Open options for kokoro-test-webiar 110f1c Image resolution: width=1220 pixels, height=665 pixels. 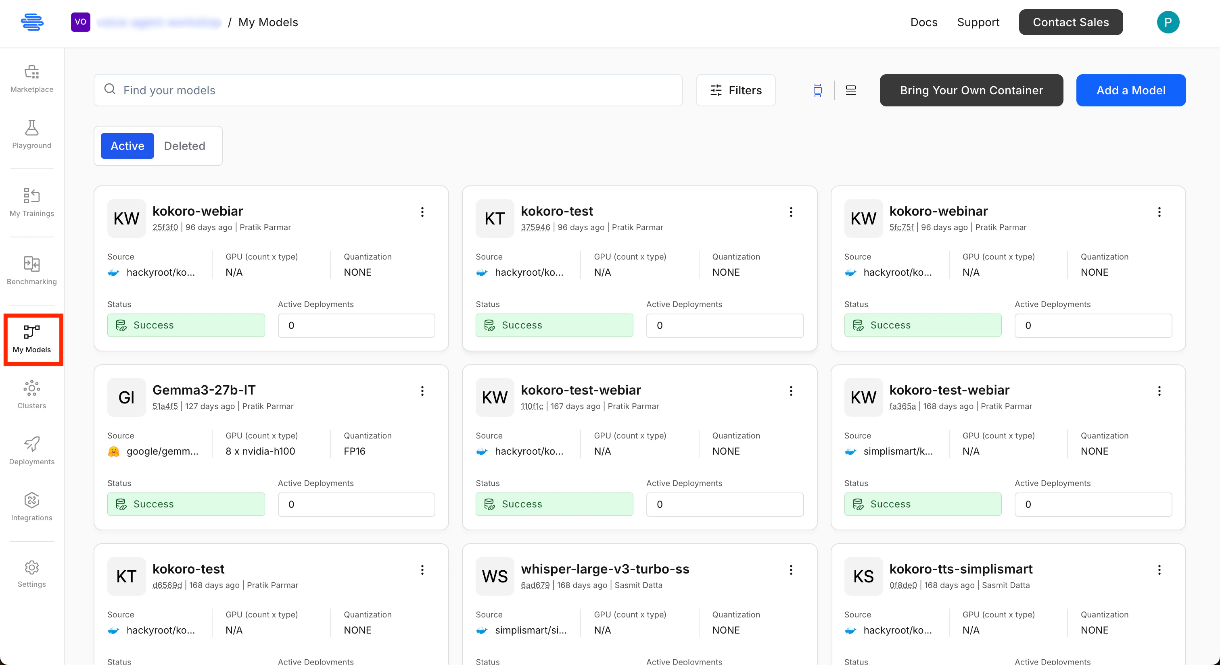click(791, 391)
